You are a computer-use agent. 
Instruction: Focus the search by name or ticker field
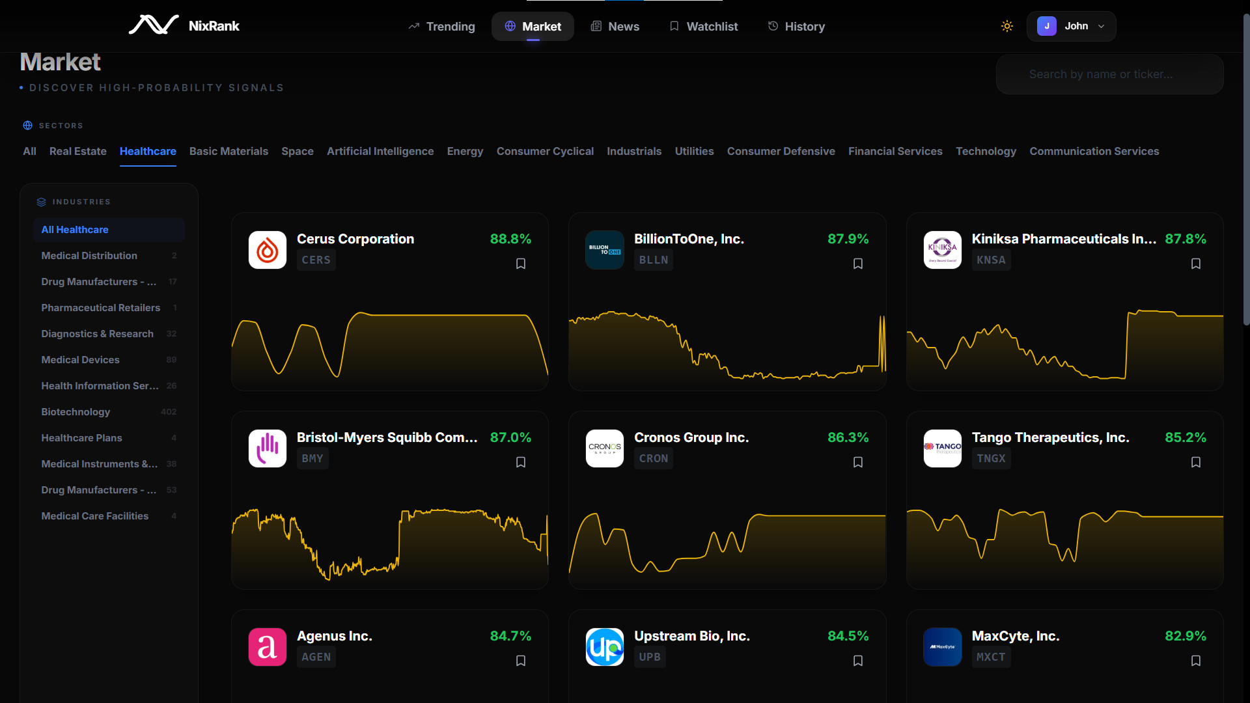point(1110,74)
